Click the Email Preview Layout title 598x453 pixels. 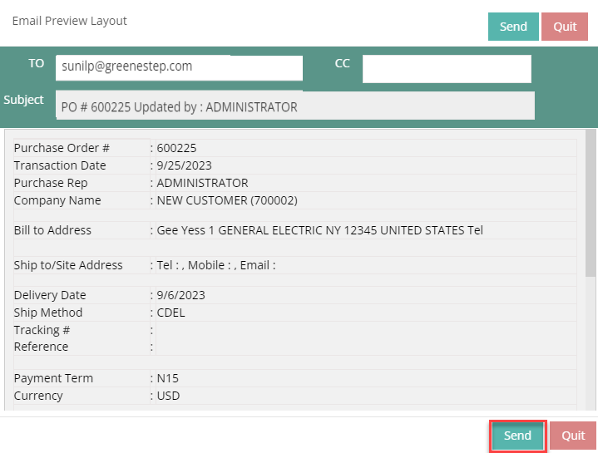(70, 21)
